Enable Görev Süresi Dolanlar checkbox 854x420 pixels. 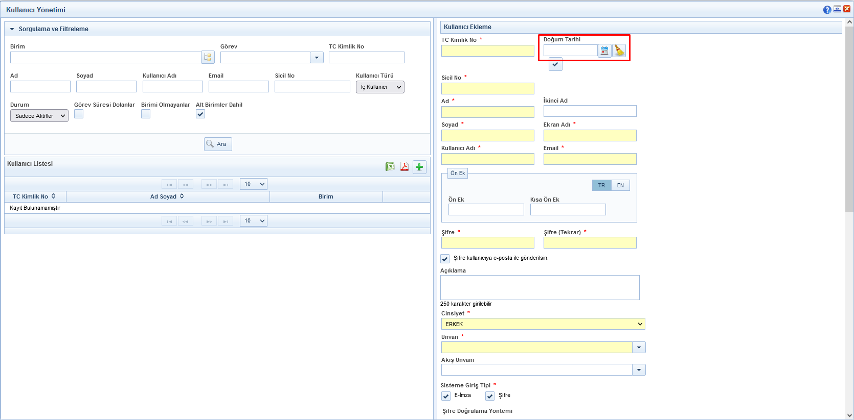click(x=79, y=114)
